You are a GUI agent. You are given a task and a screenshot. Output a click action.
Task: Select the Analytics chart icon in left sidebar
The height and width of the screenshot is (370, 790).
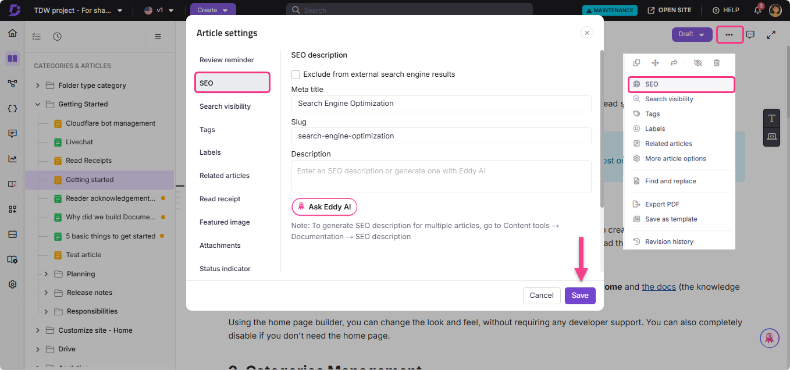[x=12, y=158]
